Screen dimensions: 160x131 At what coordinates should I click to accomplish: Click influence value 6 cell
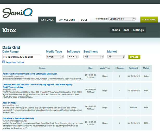click(x=119, y=107)
